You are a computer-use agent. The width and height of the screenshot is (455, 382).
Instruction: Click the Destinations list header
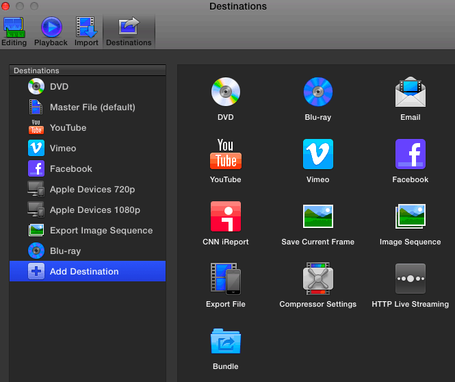pyautogui.click(x=88, y=71)
